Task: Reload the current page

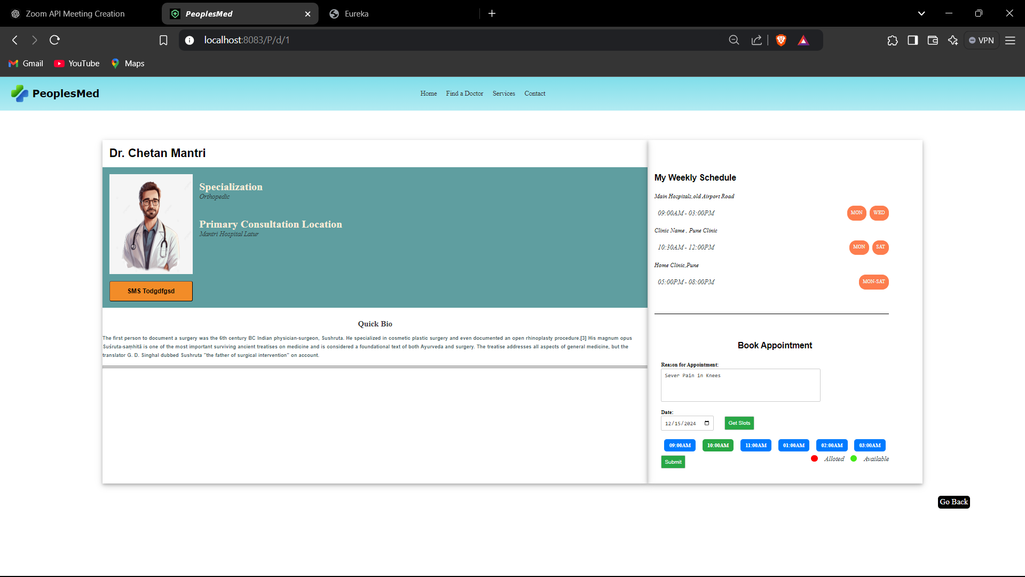Action: [x=54, y=40]
